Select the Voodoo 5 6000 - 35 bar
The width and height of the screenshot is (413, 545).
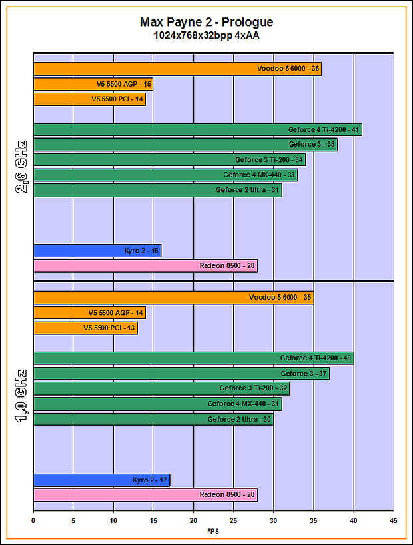(x=173, y=298)
